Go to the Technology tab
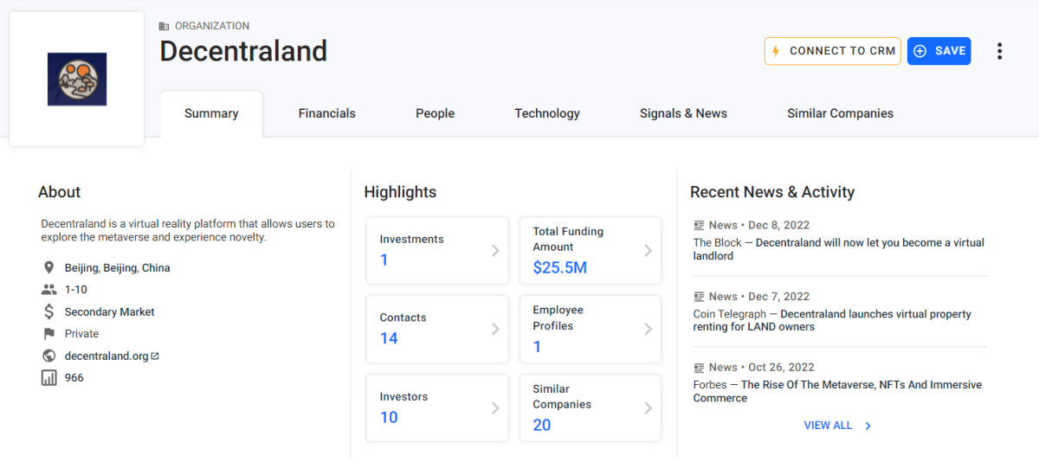This screenshot has height=462, width=1039. [x=547, y=113]
